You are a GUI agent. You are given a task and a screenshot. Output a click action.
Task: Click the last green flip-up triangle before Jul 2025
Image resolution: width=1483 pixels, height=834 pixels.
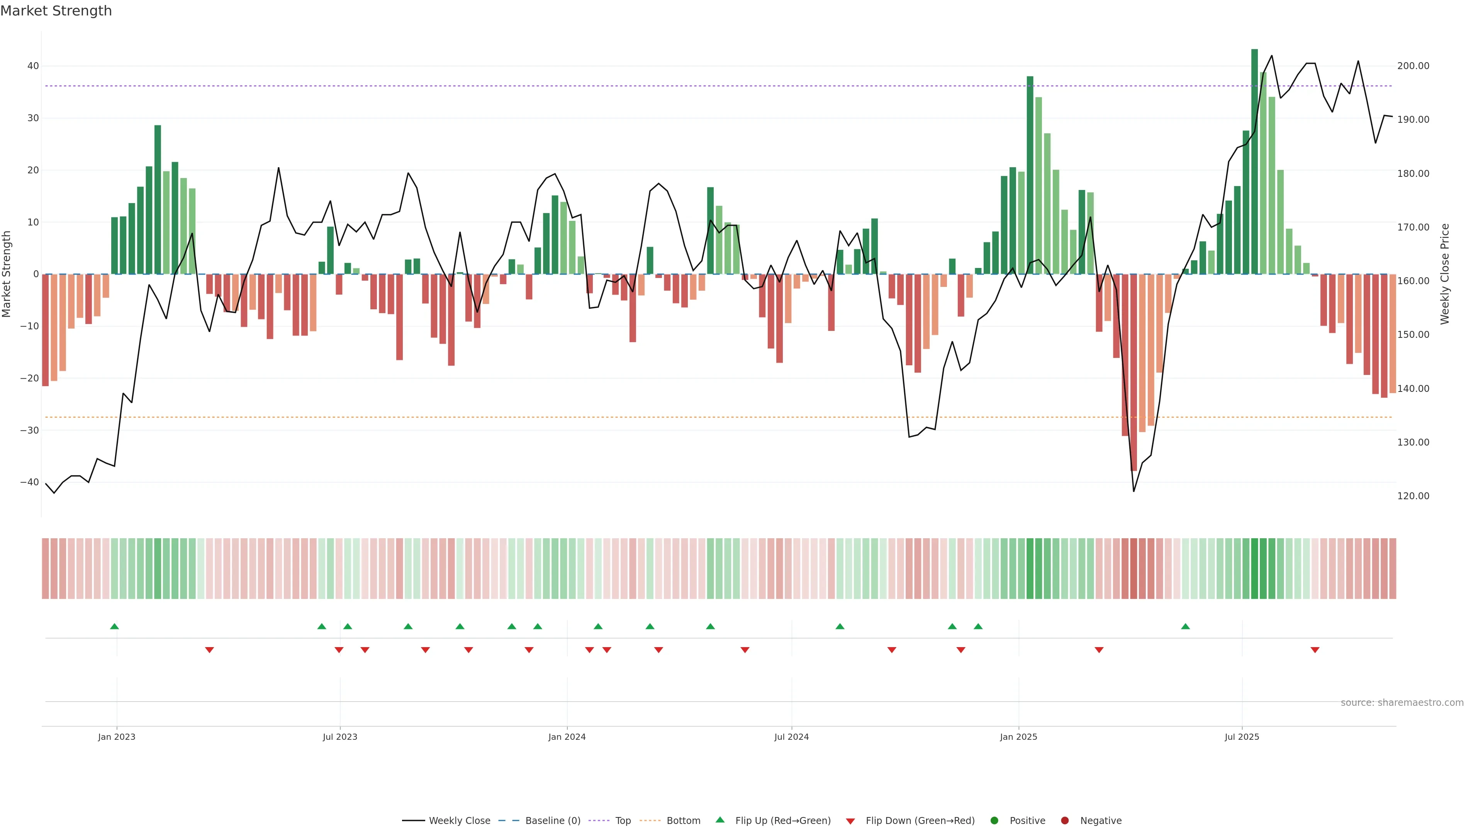[1185, 626]
